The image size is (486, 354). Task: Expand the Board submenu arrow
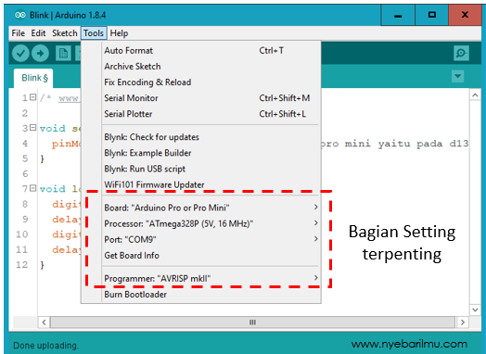(315, 207)
